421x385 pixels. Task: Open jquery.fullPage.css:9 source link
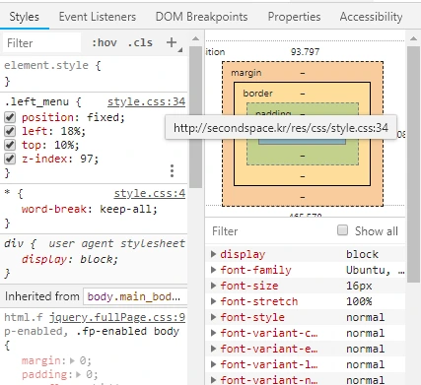coord(117,317)
